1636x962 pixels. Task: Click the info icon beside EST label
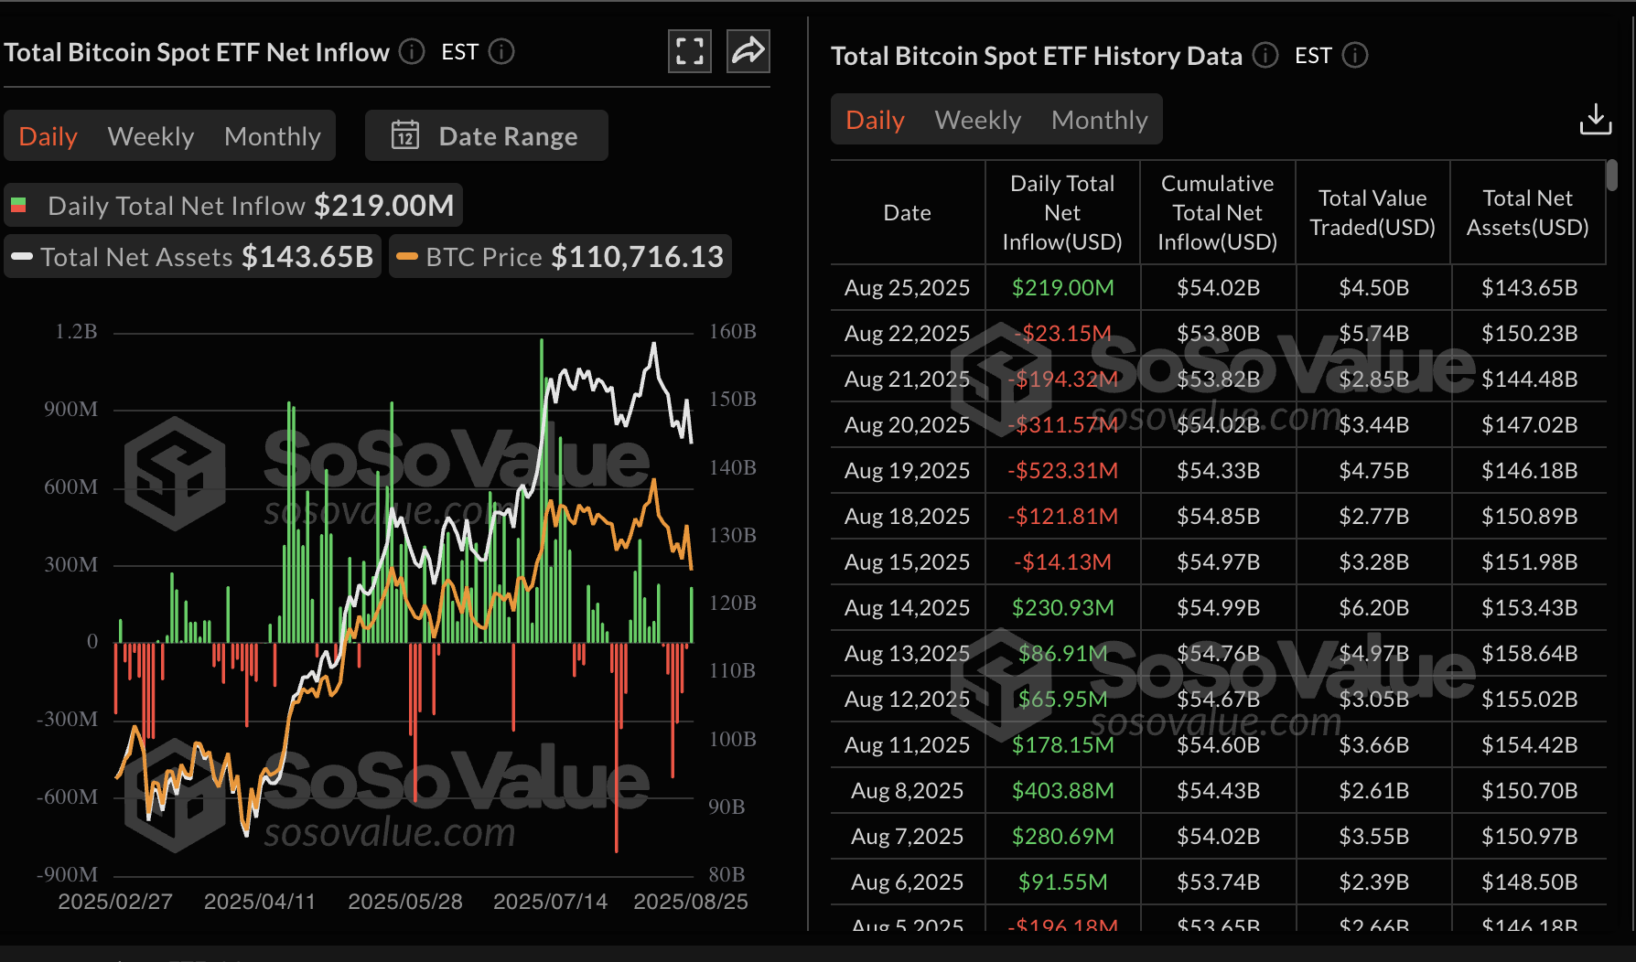coord(500,52)
